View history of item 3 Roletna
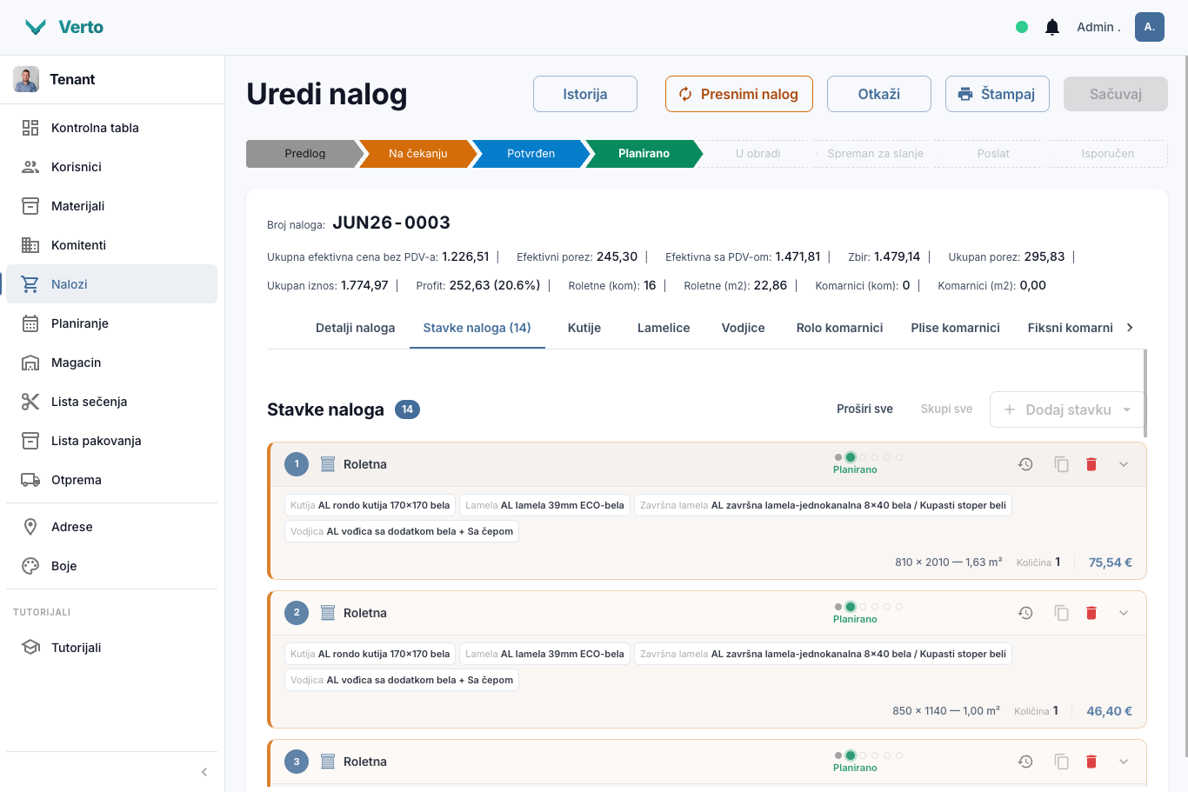The height and width of the screenshot is (792, 1188). pyautogui.click(x=1025, y=762)
